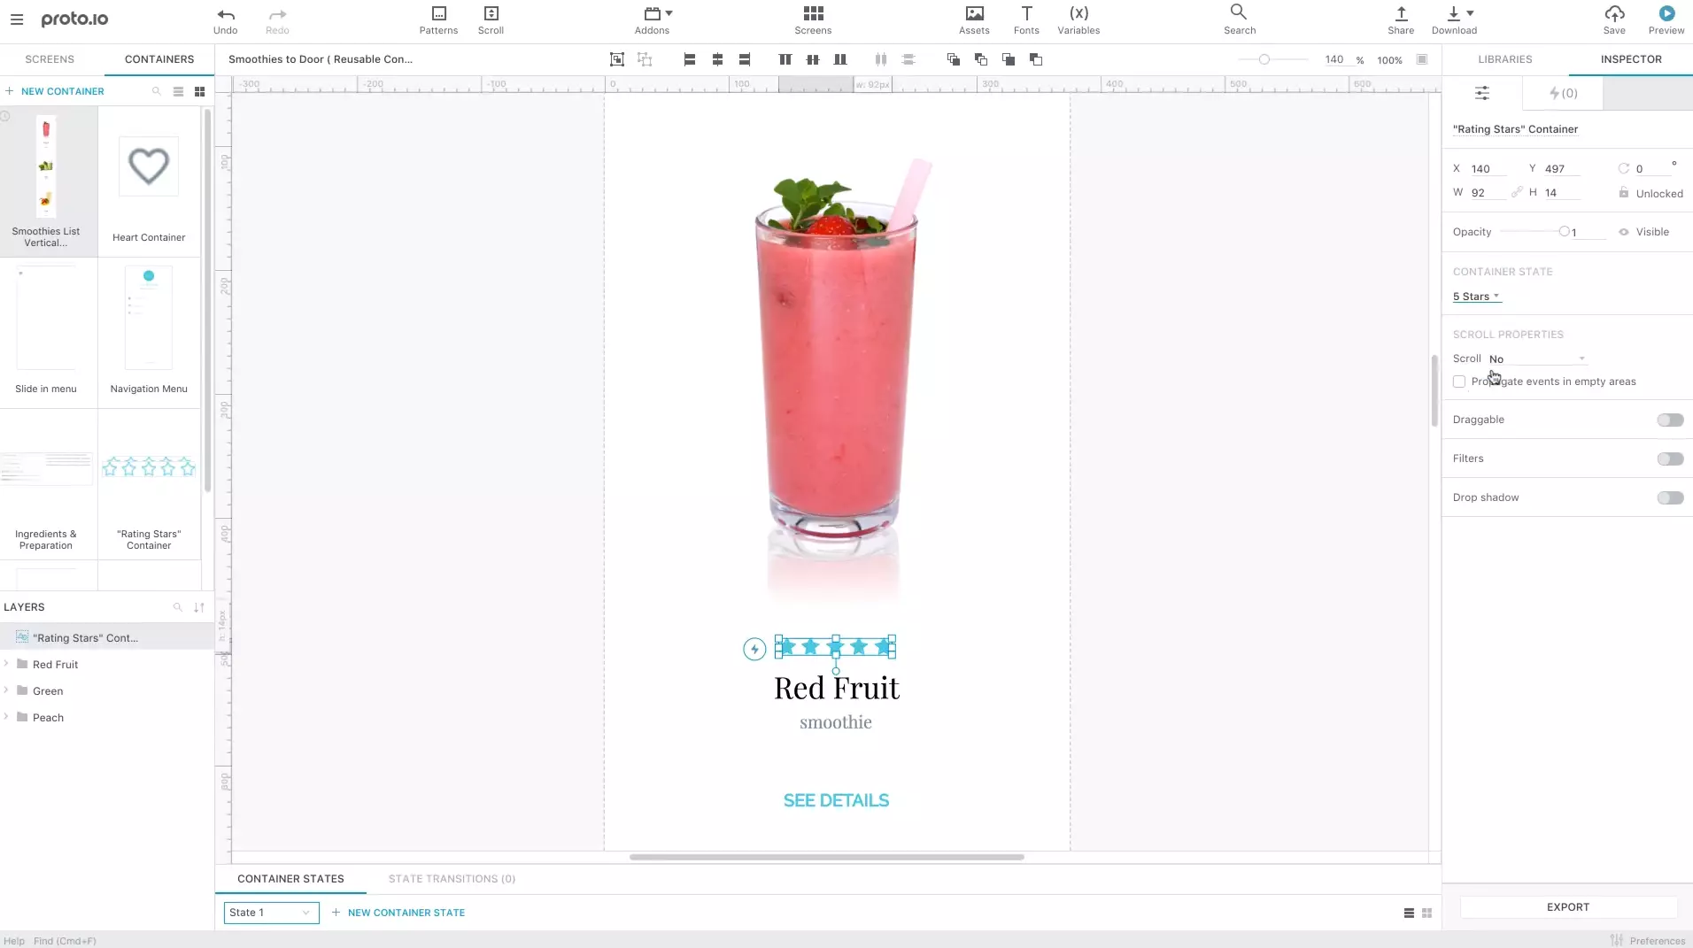Click the horizontal canvas scrollbar
The width and height of the screenshot is (1693, 948).
click(826, 857)
